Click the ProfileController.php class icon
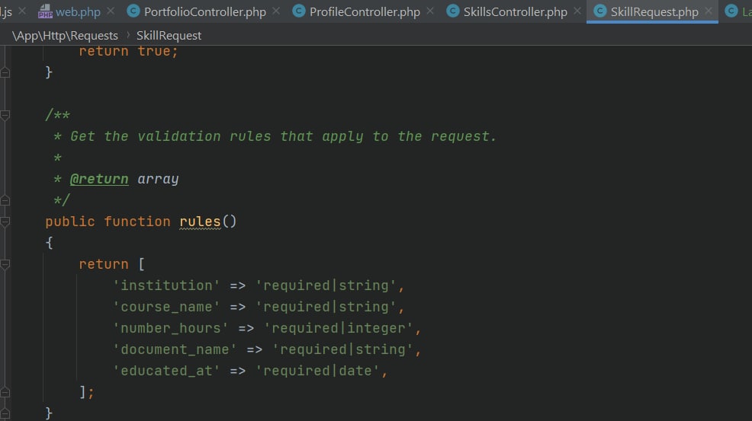The image size is (752, 421). pyautogui.click(x=299, y=11)
